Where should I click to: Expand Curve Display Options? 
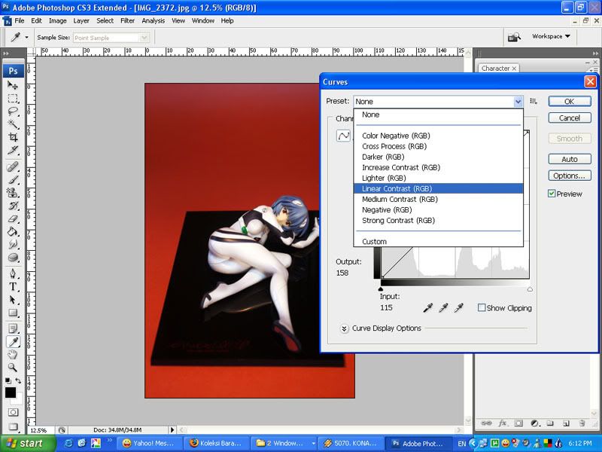click(x=344, y=328)
